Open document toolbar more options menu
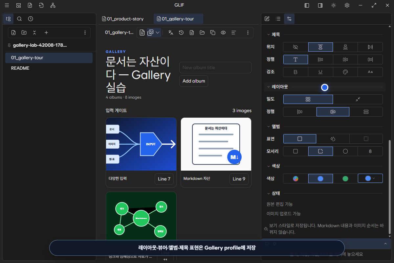The width and height of the screenshot is (394, 263). [248, 33]
